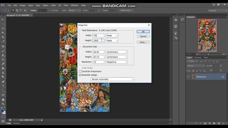Create a new layer from panel footer
228x128 pixels.
tap(218, 123)
